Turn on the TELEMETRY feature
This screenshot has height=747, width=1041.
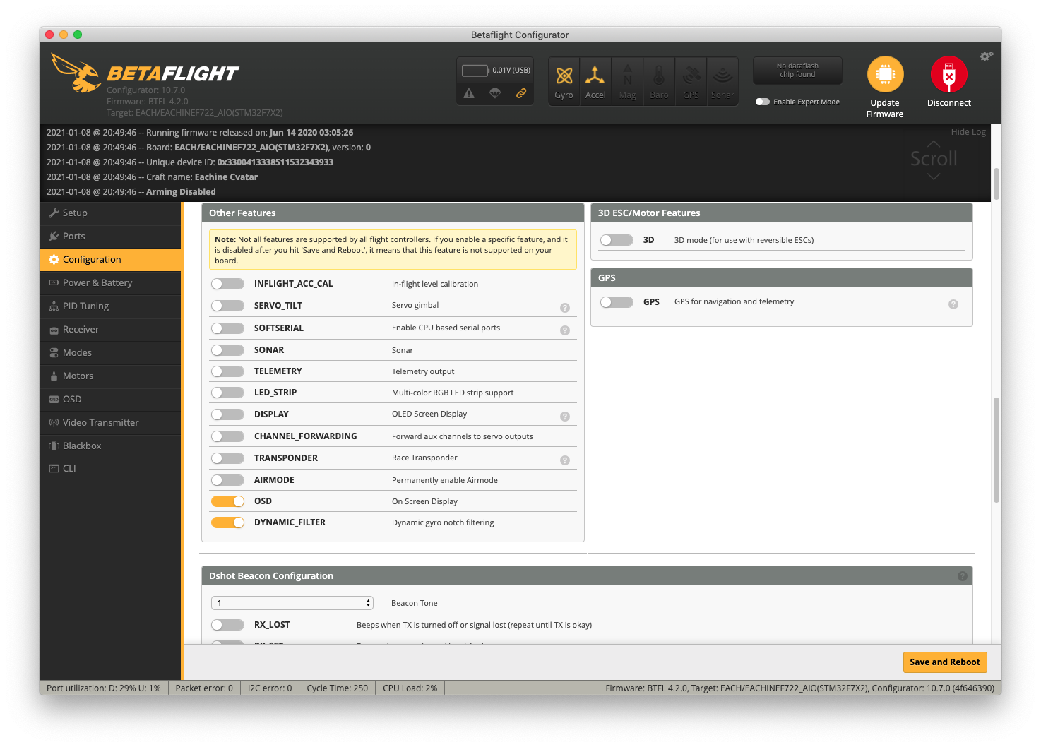[227, 371]
